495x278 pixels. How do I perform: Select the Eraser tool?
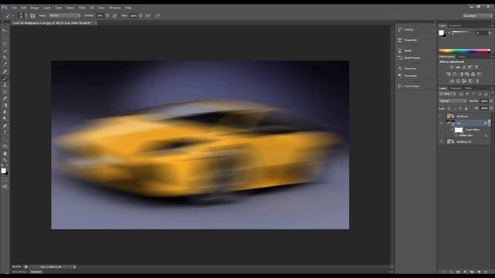(x=5, y=99)
